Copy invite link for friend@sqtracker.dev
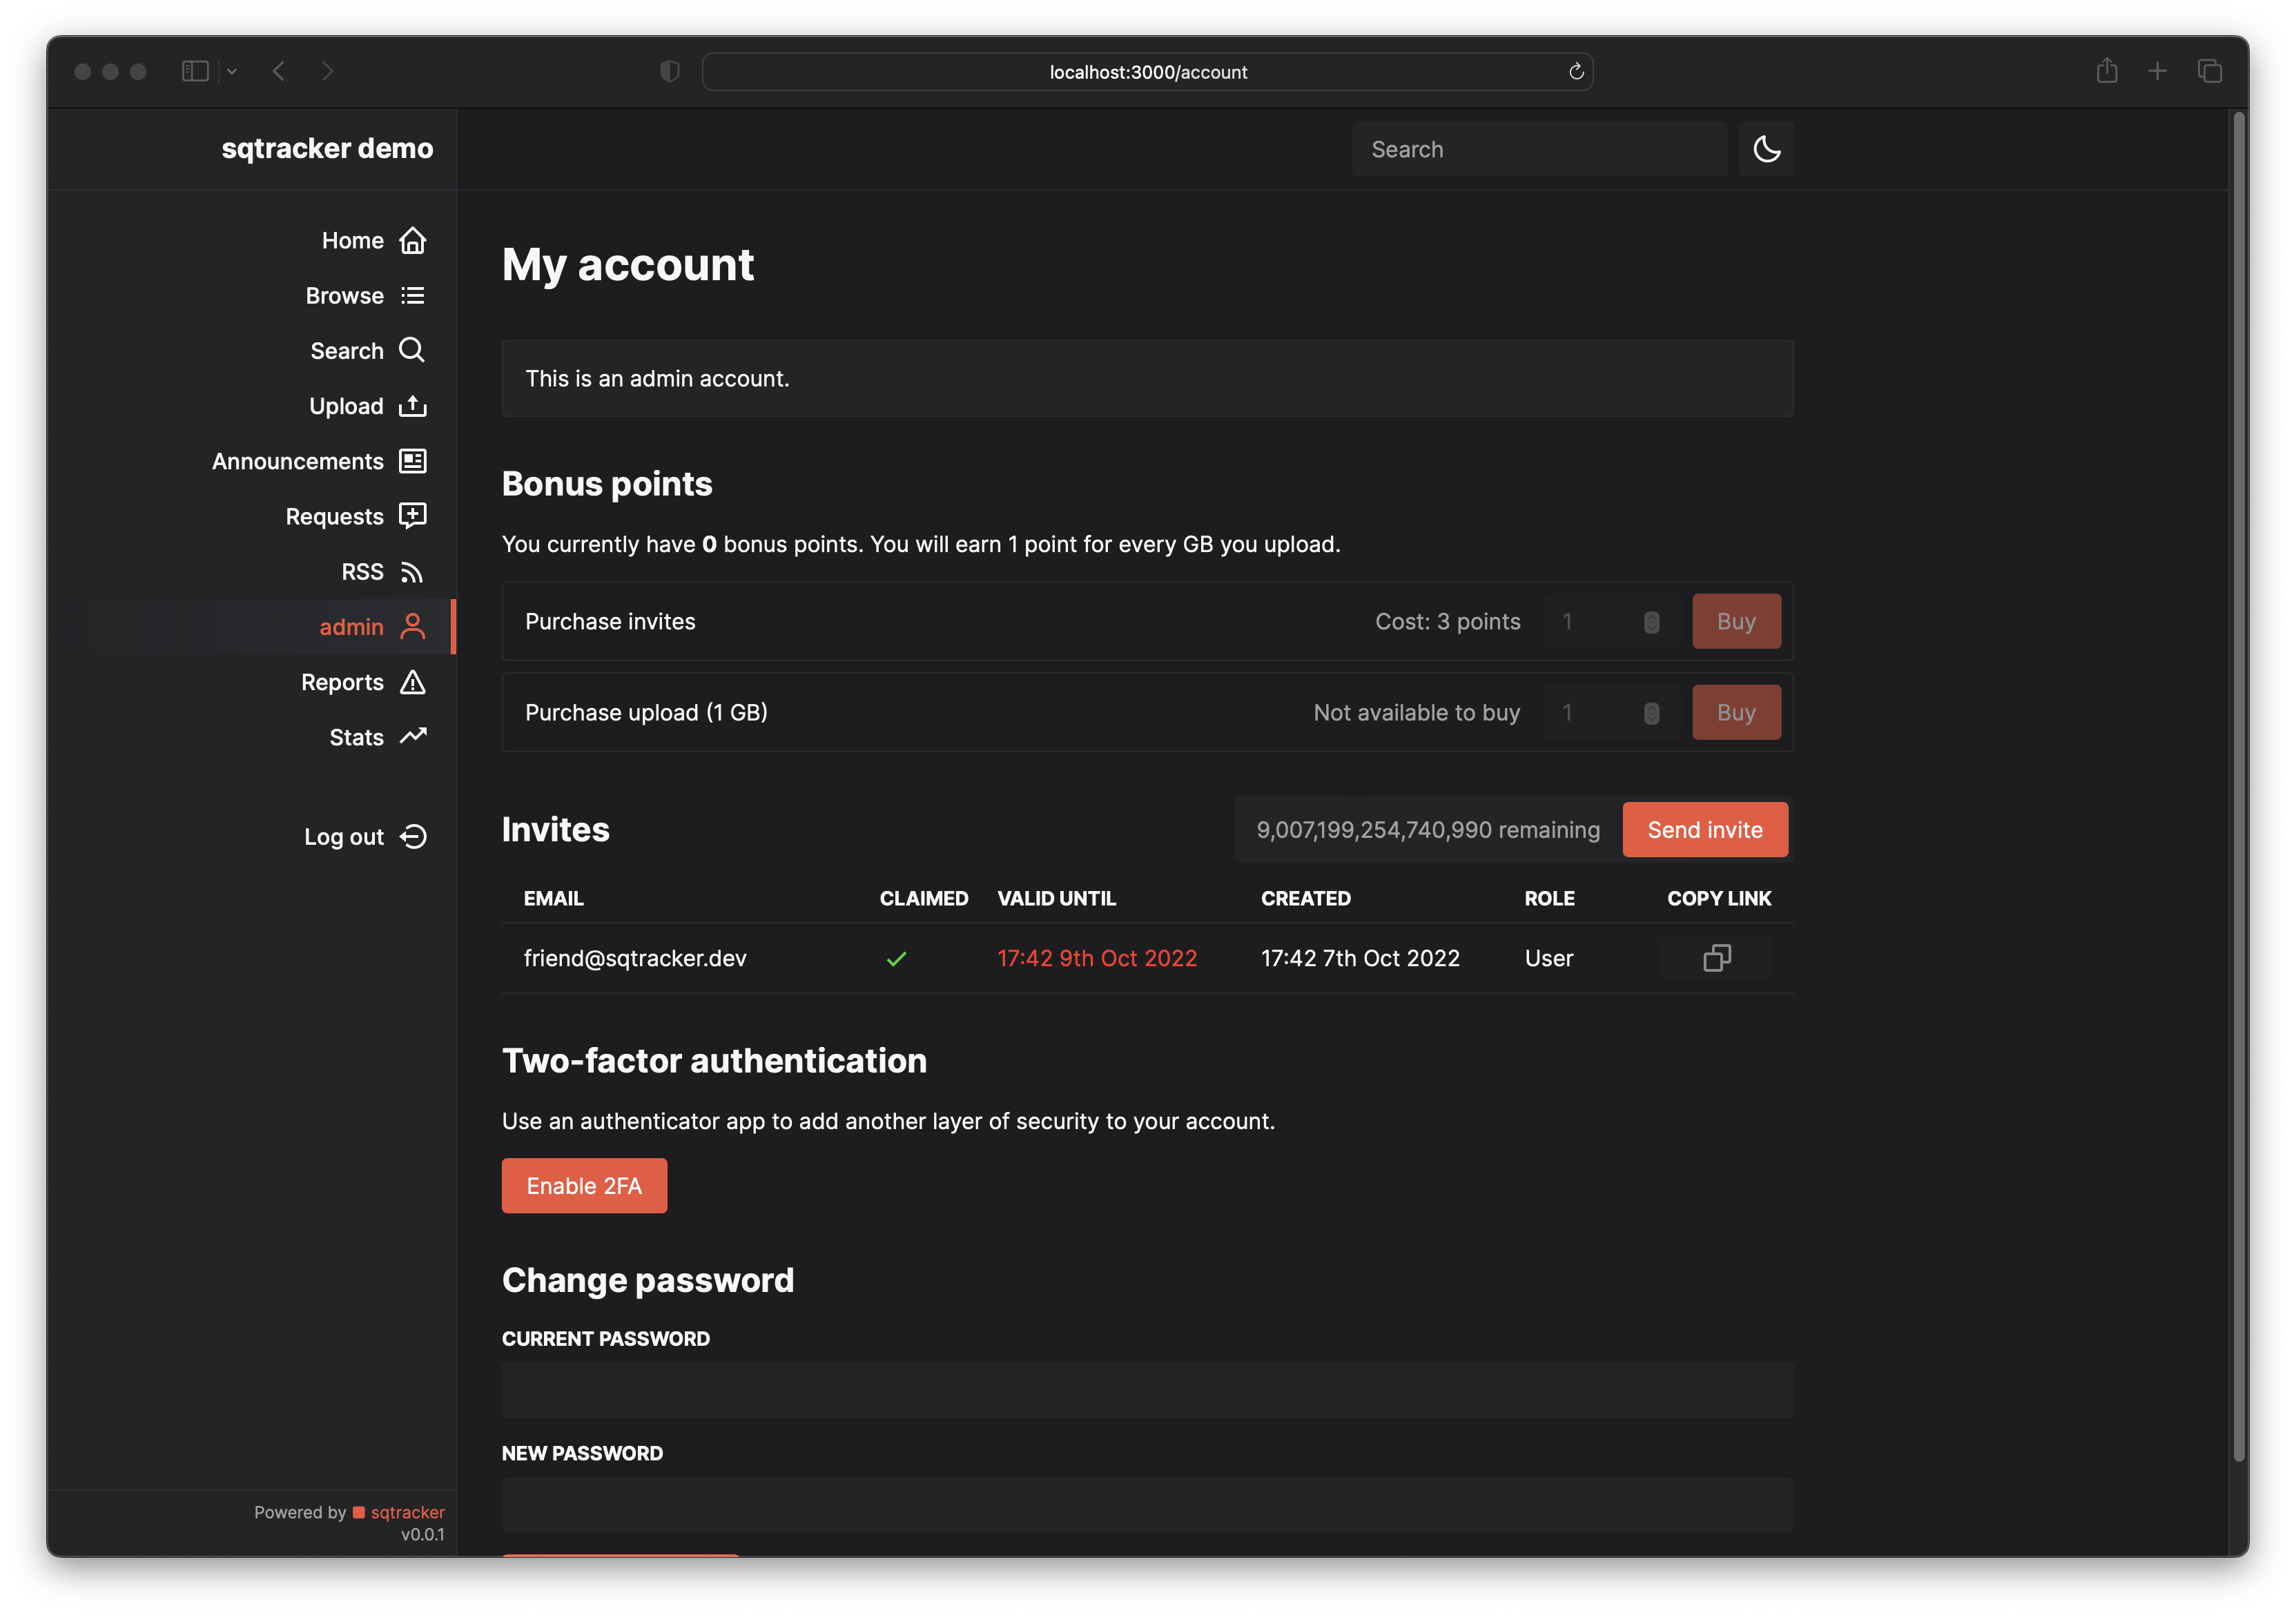The width and height of the screenshot is (2296, 1615). [x=1716, y=958]
